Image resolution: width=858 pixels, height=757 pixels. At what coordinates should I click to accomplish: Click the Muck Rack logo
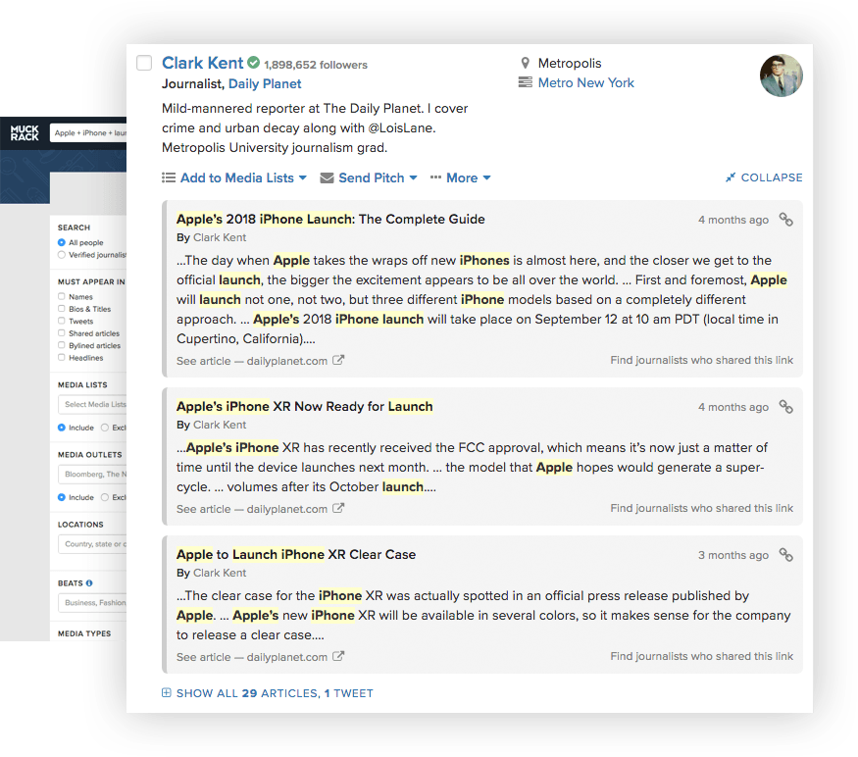coord(25,132)
